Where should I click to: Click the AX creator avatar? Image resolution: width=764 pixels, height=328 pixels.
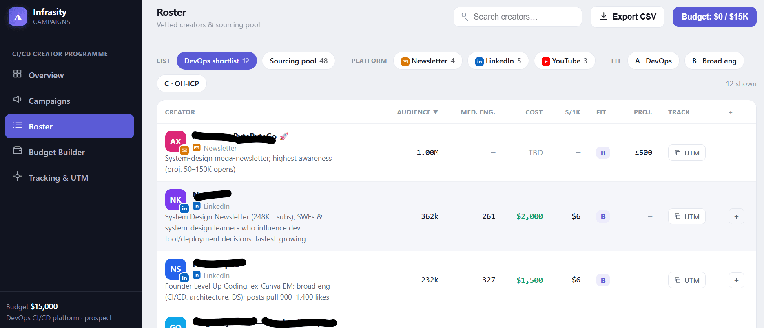175,141
